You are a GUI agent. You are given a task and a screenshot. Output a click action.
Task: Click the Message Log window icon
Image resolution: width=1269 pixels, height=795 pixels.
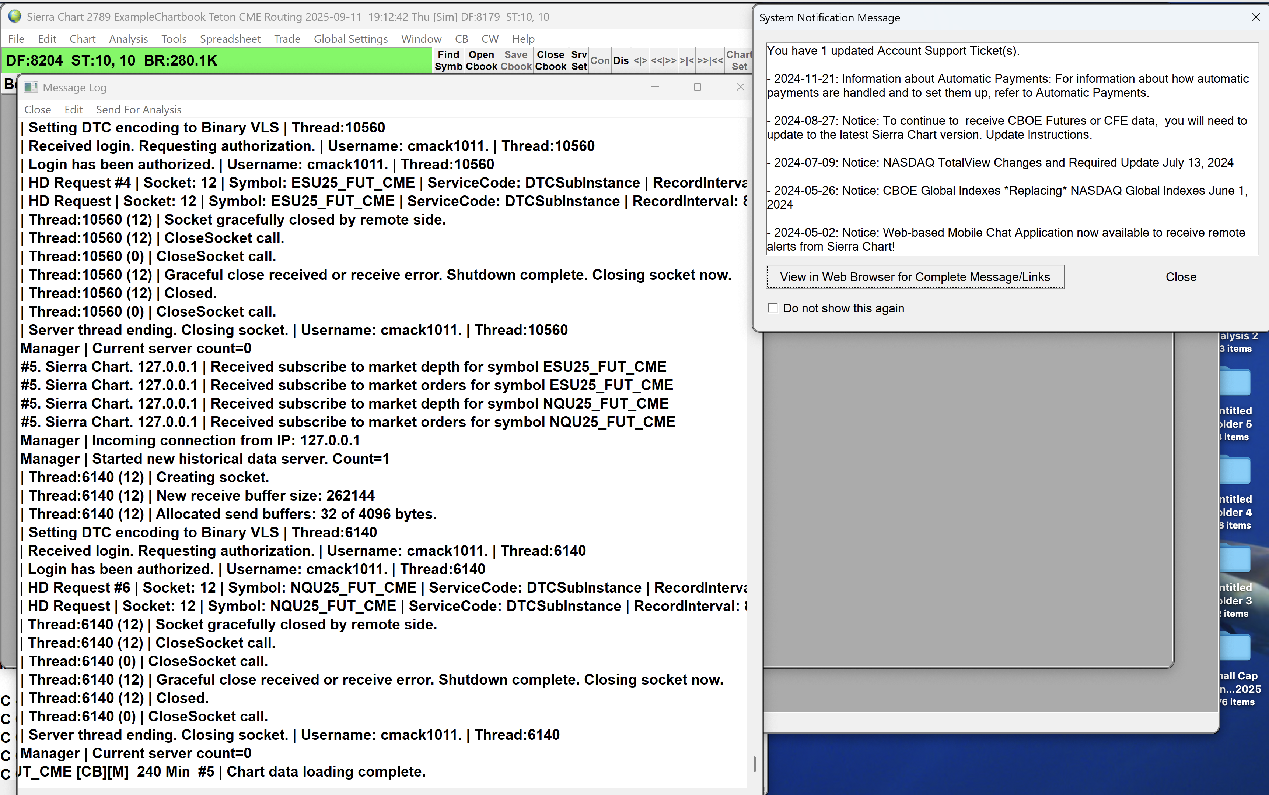[x=31, y=87]
